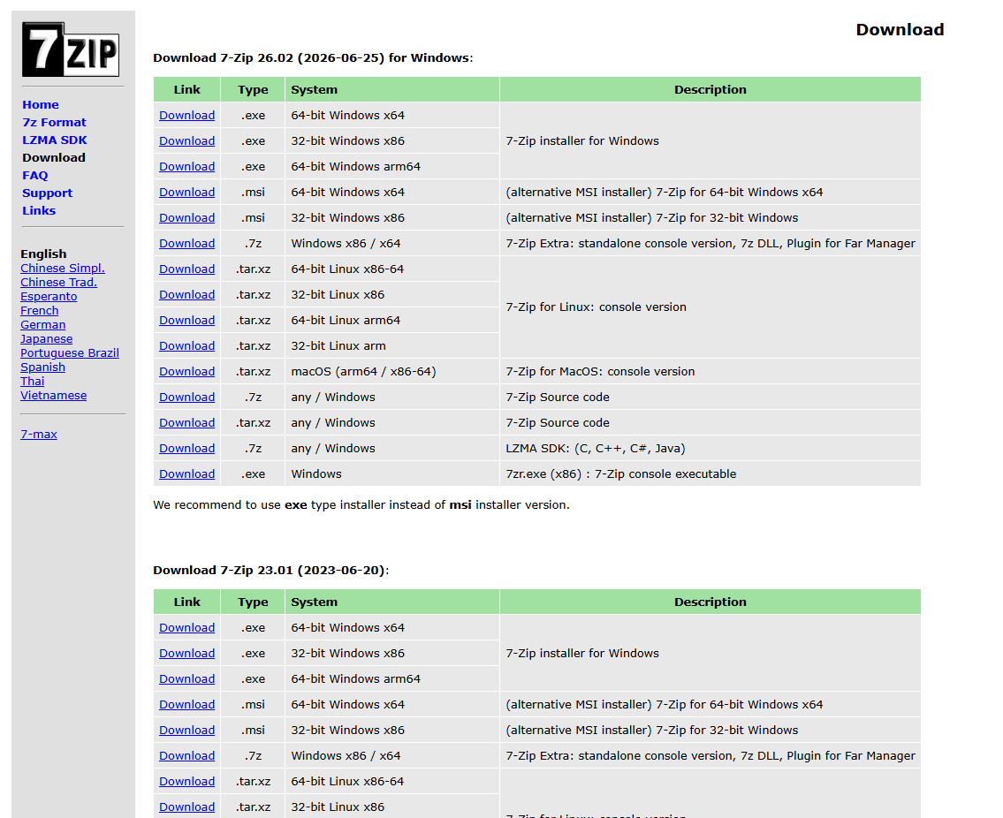The image size is (1003, 818).
Task: Click the current 'Download' item in the sidebar
Action: click(54, 157)
